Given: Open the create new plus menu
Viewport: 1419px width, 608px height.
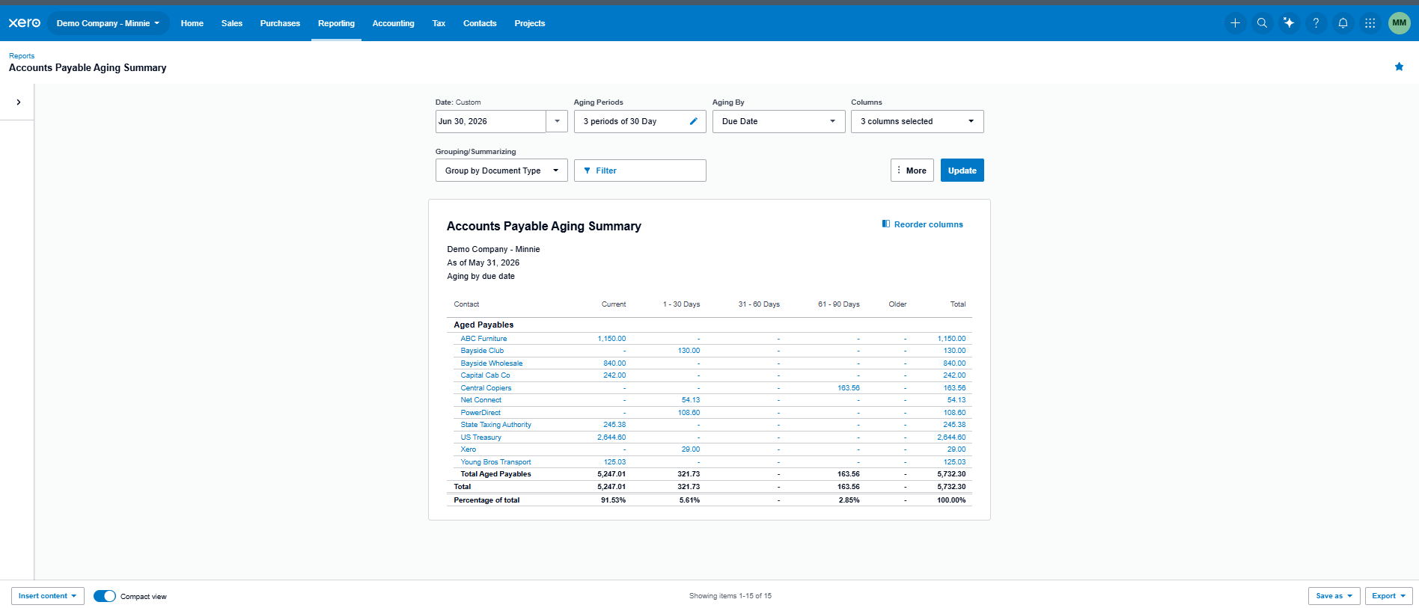Looking at the screenshot, I should (x=1235, y=23).
